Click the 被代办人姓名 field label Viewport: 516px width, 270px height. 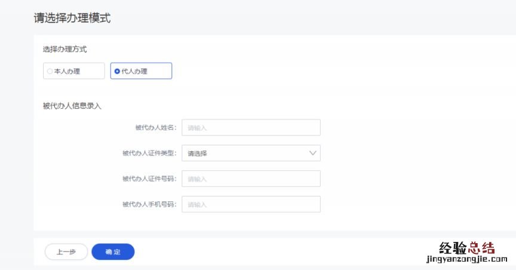pos(156,128)
